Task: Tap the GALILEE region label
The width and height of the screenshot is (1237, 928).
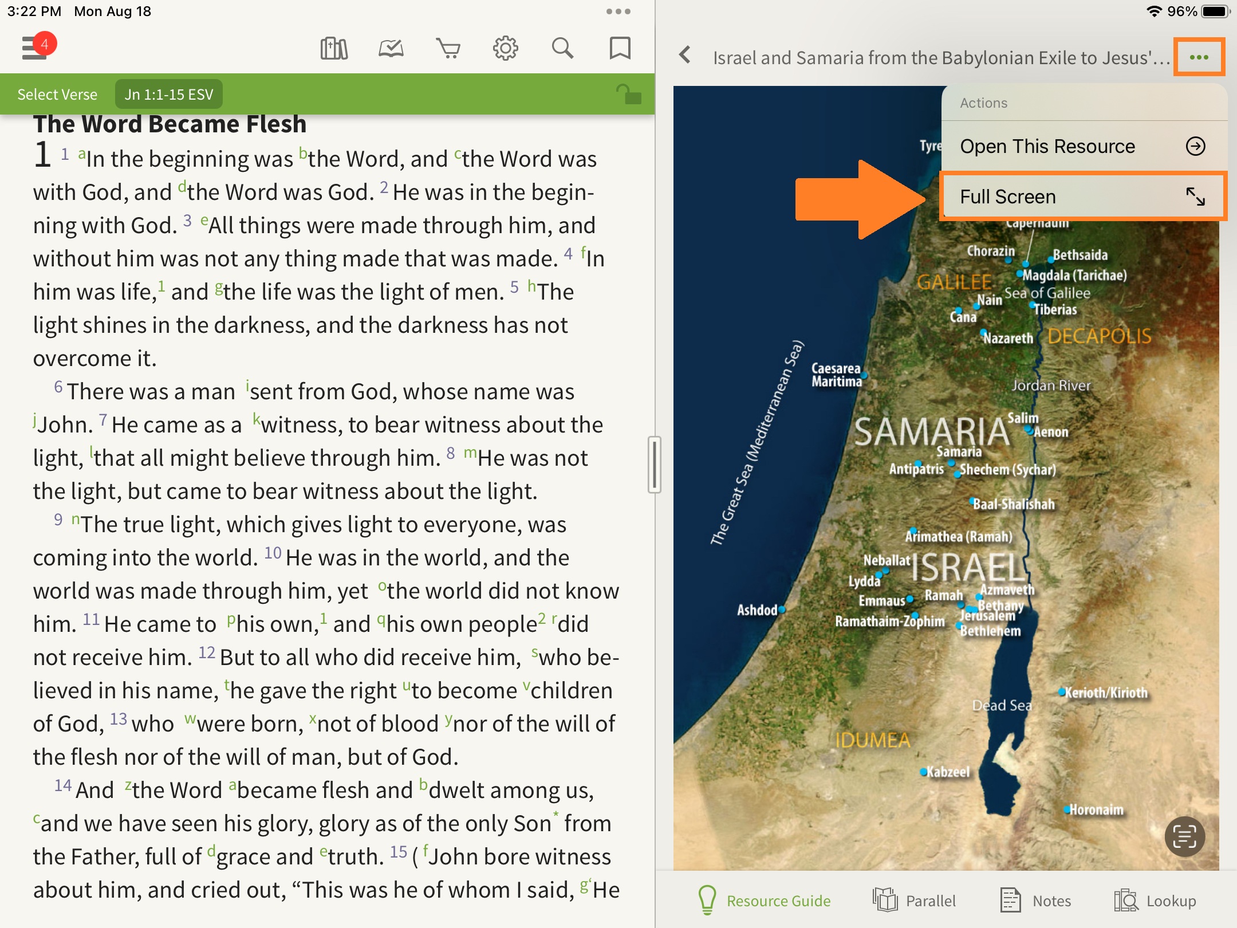Action: (954, 282)
